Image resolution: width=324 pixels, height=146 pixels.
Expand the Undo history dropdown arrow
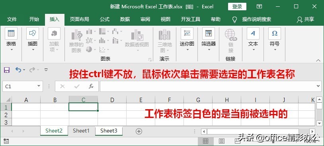pos(24,70)
